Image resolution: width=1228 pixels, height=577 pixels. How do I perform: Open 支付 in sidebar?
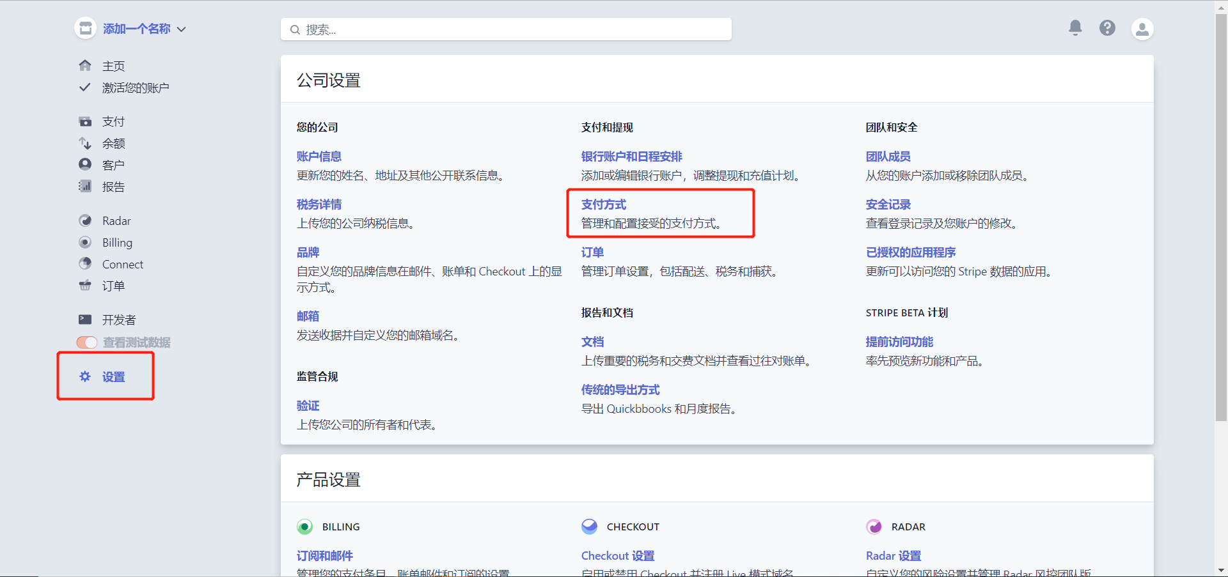tap(114, 121)
